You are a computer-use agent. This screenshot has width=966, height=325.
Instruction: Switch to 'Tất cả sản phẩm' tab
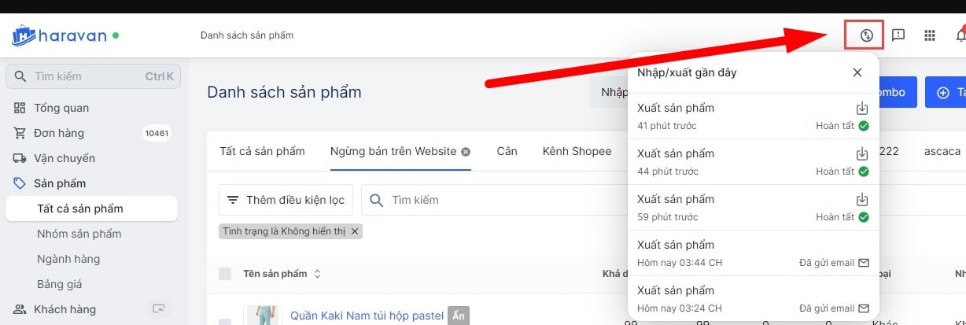tap(262, 151)
